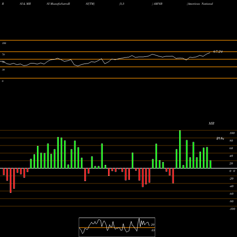Click the 67.24 RSI value label
This screenshot has width=237, height=237.
coord(218,52)
